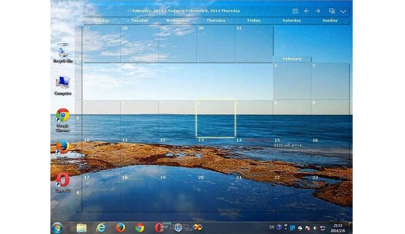
Task: Select the February 8 day cell
Action: pyautogui.click(x=292, y=118)
